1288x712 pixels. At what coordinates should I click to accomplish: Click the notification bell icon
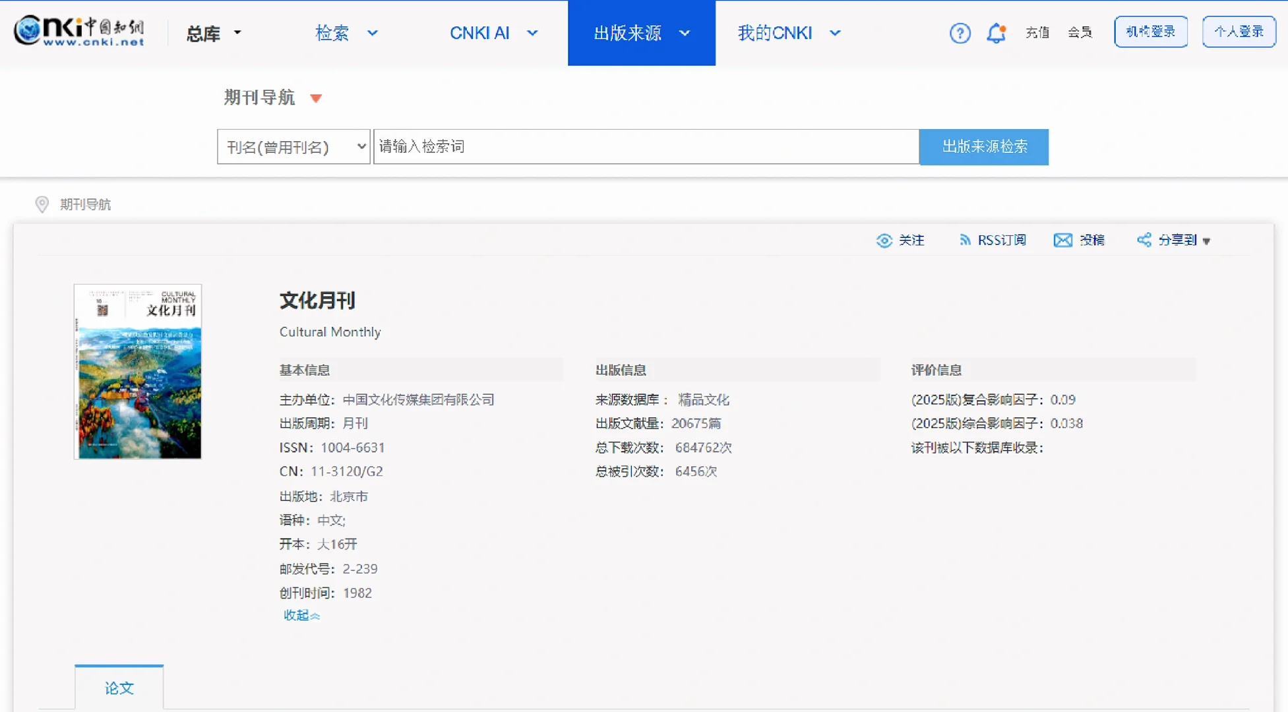pos(996,33)
